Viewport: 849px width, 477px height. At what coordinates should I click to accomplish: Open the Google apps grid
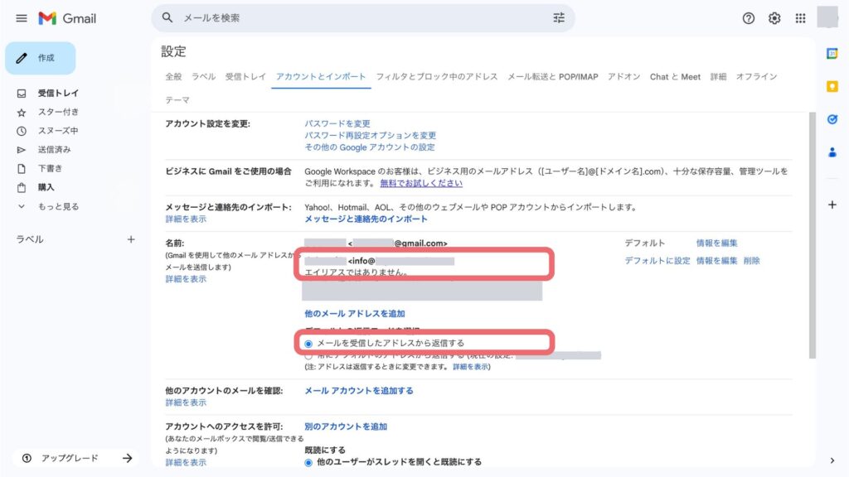800,18
